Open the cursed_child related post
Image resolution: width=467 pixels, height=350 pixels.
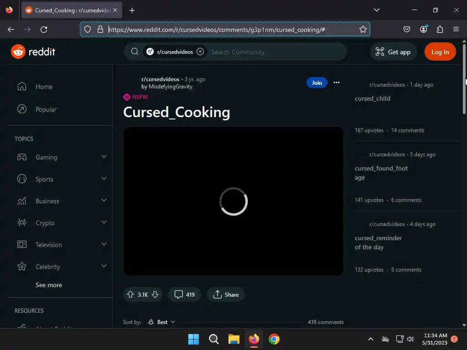click(x=372, y=98)
